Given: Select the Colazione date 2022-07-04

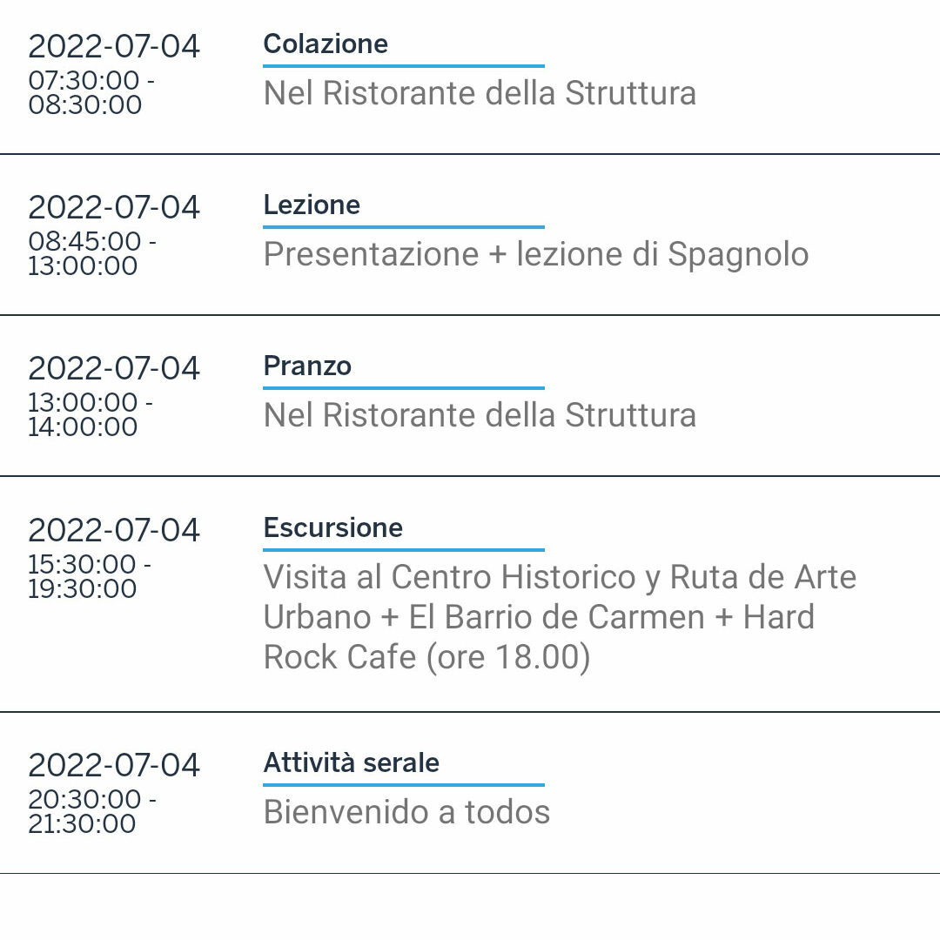Looking at the screenshot, I should coord(114,46).
